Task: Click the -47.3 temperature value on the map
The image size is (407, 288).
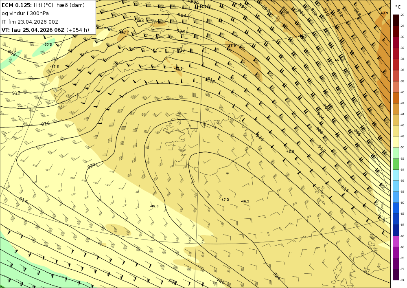Action: pyautogui.click(x=225, y=200)
